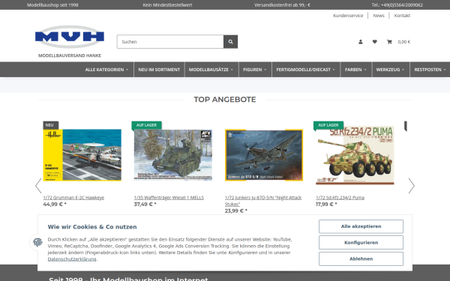Screen dimensions: 450x281
Task: Expand the Figuren dropdown
Action: coord(255,70)
